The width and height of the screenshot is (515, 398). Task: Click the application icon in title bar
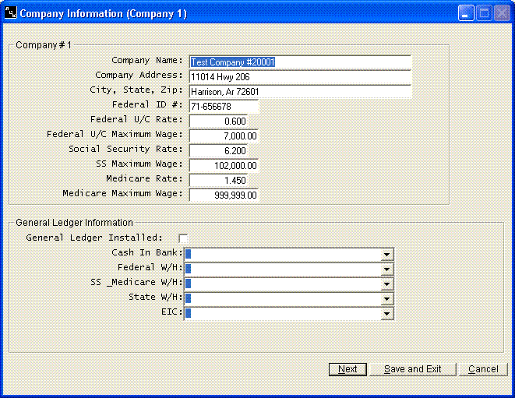point(10,13)
